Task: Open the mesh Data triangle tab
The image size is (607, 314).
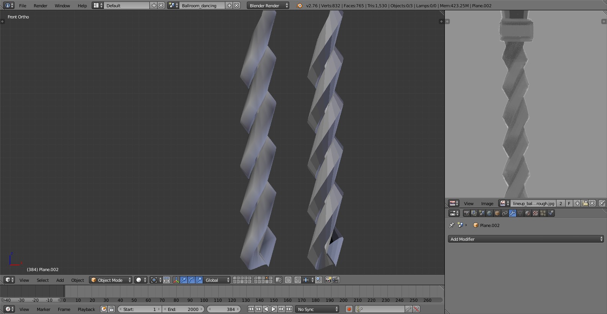Action: [x=520, y=213]
